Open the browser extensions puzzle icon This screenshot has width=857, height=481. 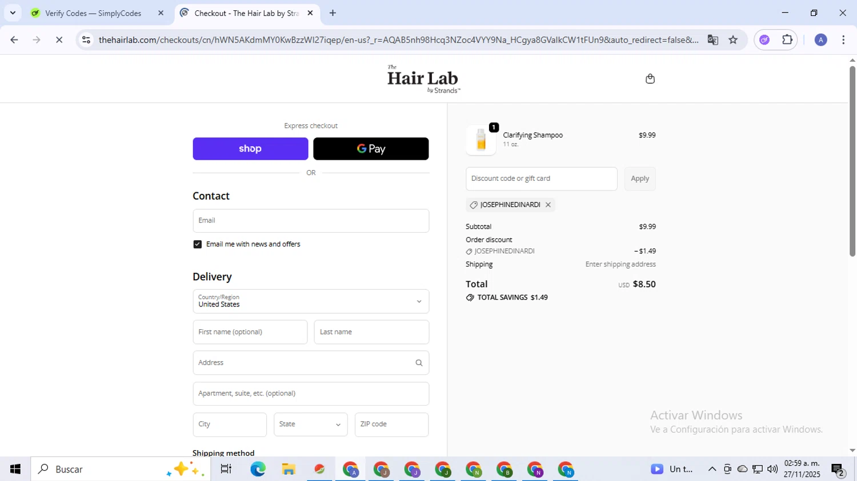pyautogui.click(x=787, y=40)
